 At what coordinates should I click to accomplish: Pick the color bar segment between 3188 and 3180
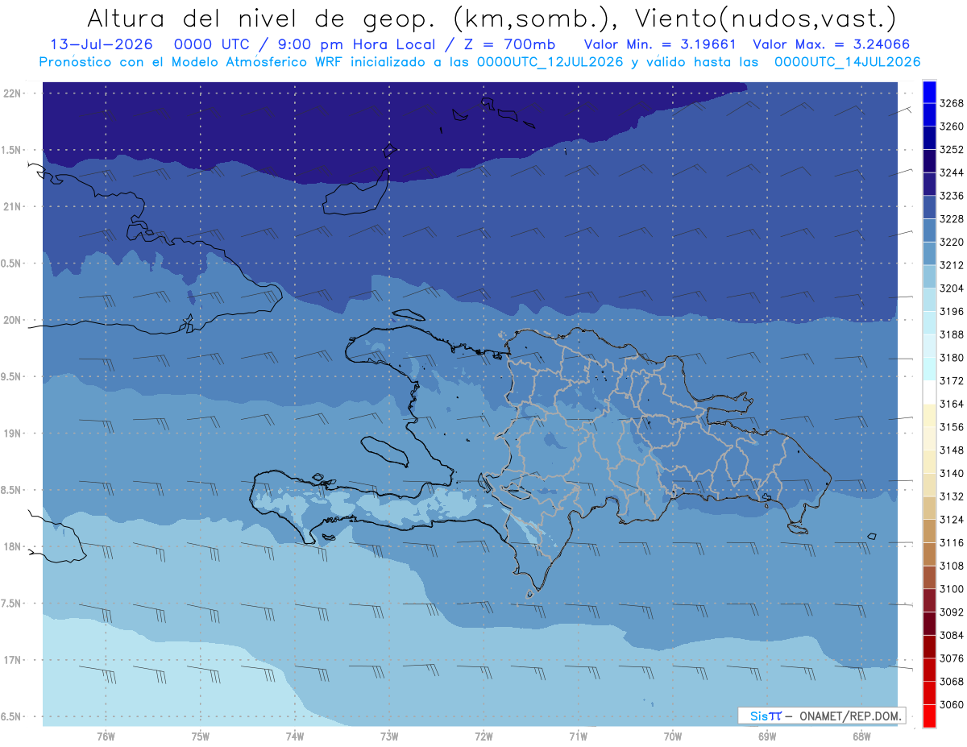point(929,346)
